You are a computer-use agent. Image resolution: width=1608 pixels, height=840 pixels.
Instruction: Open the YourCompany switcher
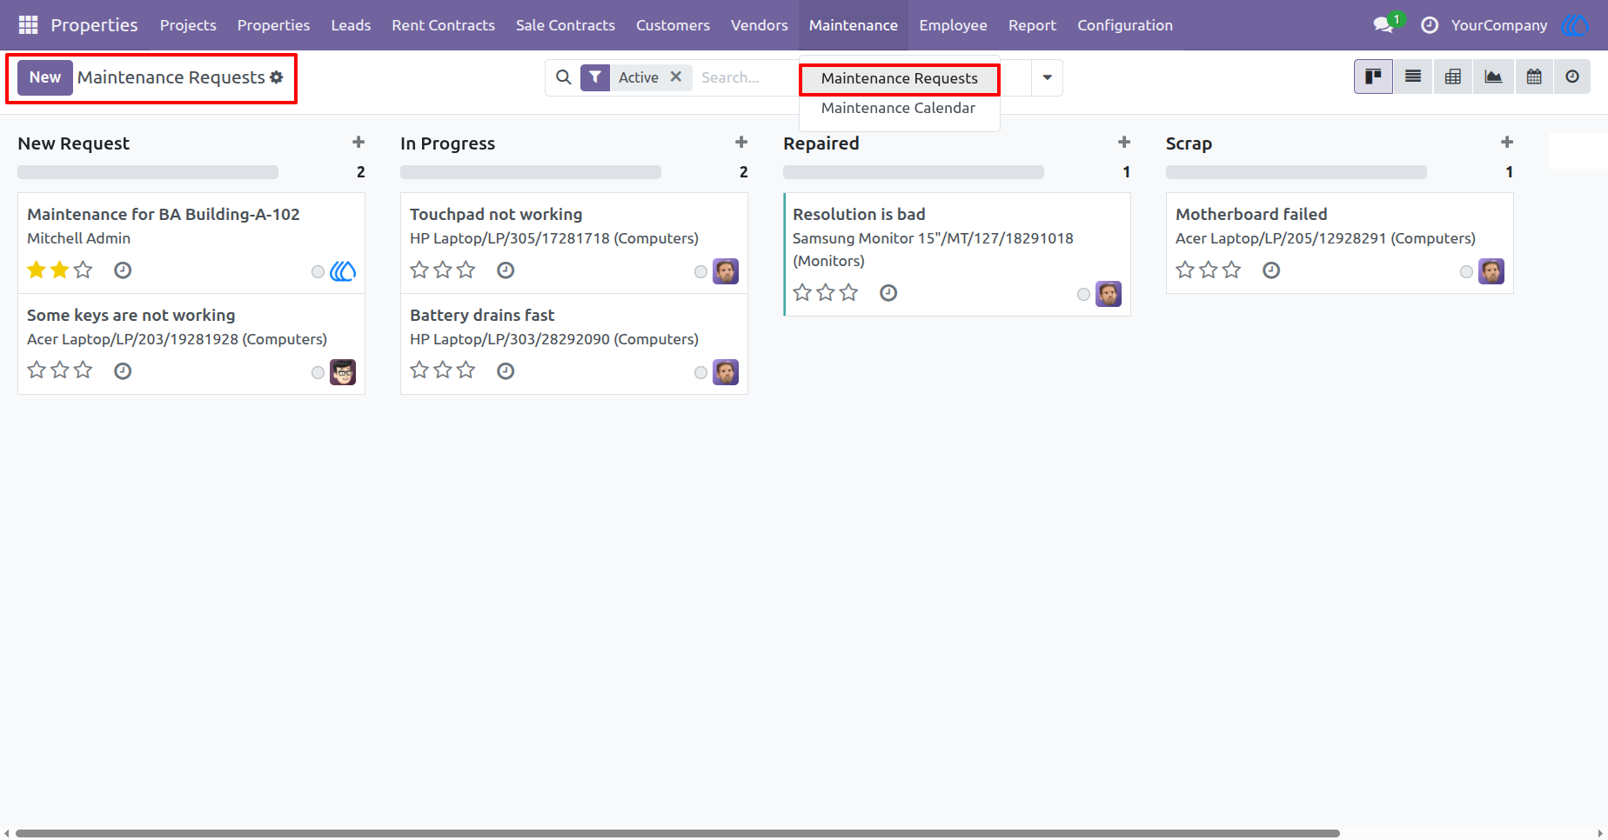tap(1499, 25)
